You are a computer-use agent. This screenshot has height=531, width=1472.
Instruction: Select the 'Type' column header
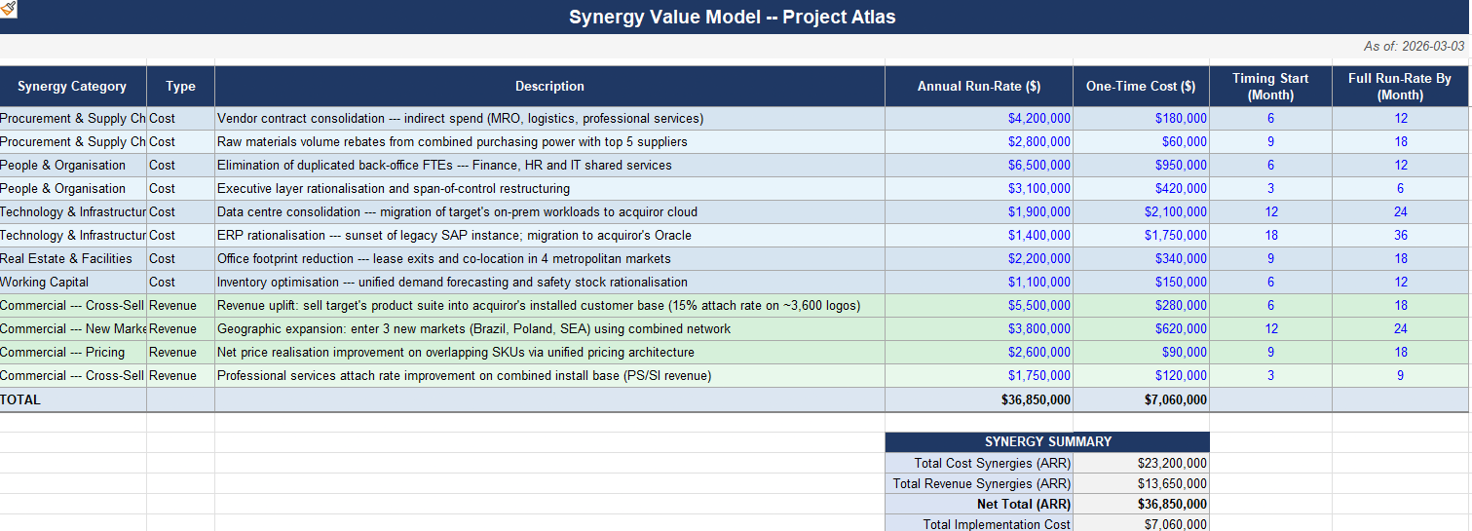180,87
